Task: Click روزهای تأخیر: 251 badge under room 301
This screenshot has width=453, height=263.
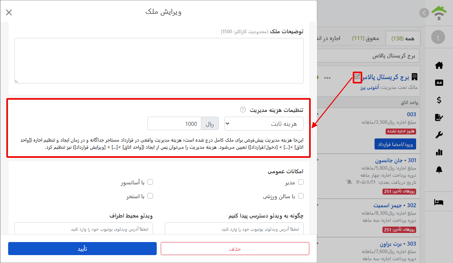Action: [399, 191]
